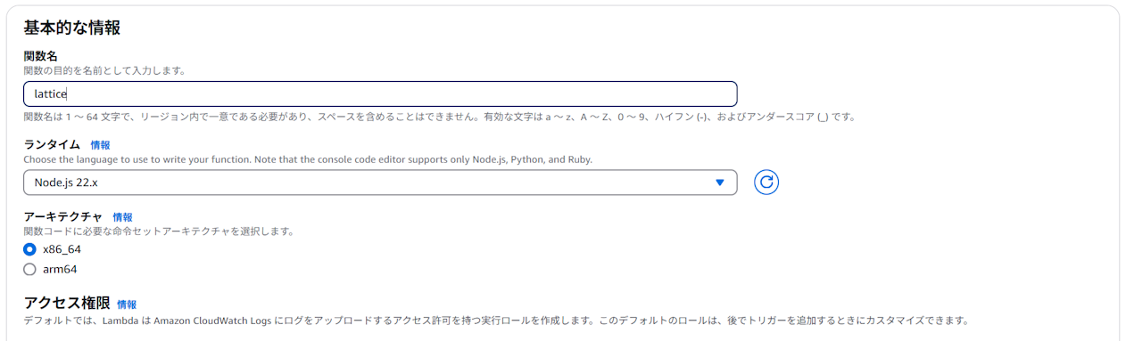
Task: Select the x86_64 architecture radio button
Action: point(29,249)
